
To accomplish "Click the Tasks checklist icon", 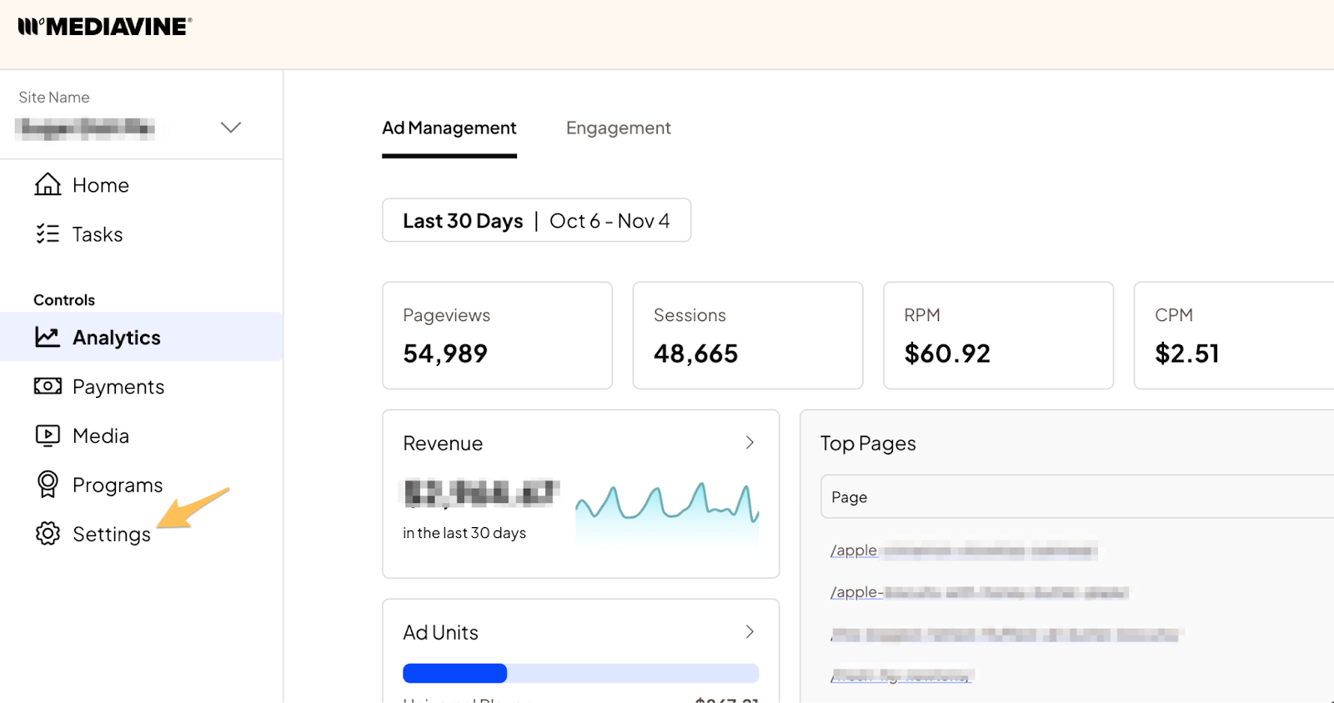I will point(48,233).
